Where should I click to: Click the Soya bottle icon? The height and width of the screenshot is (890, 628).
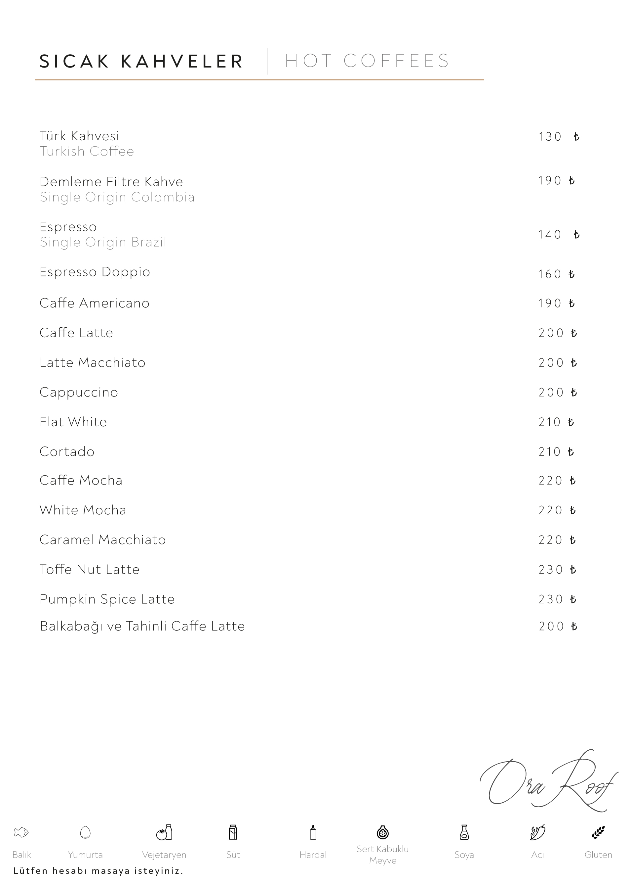tap(464, 832)
